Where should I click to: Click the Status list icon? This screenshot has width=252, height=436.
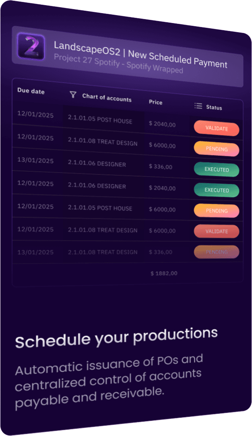(198, 106)
